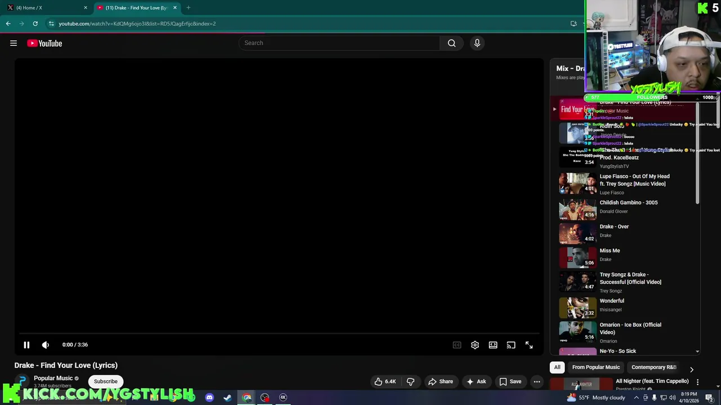View site information in address bar
721x405 pixels.
point(51,24)
